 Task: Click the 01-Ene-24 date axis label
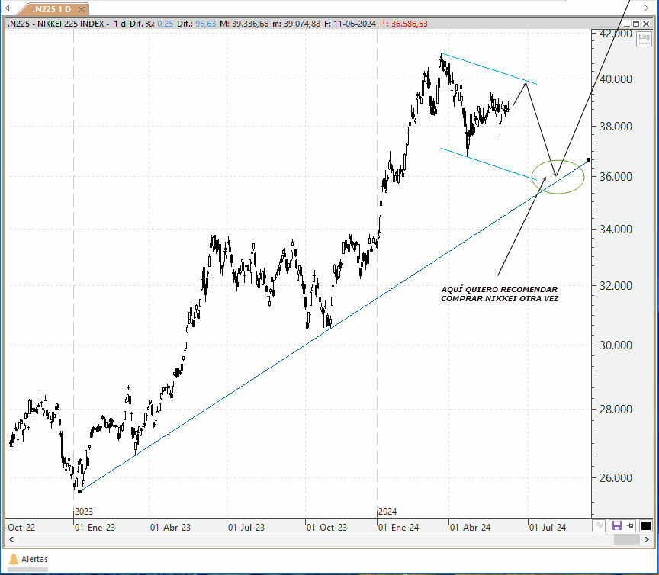point(399,528)
